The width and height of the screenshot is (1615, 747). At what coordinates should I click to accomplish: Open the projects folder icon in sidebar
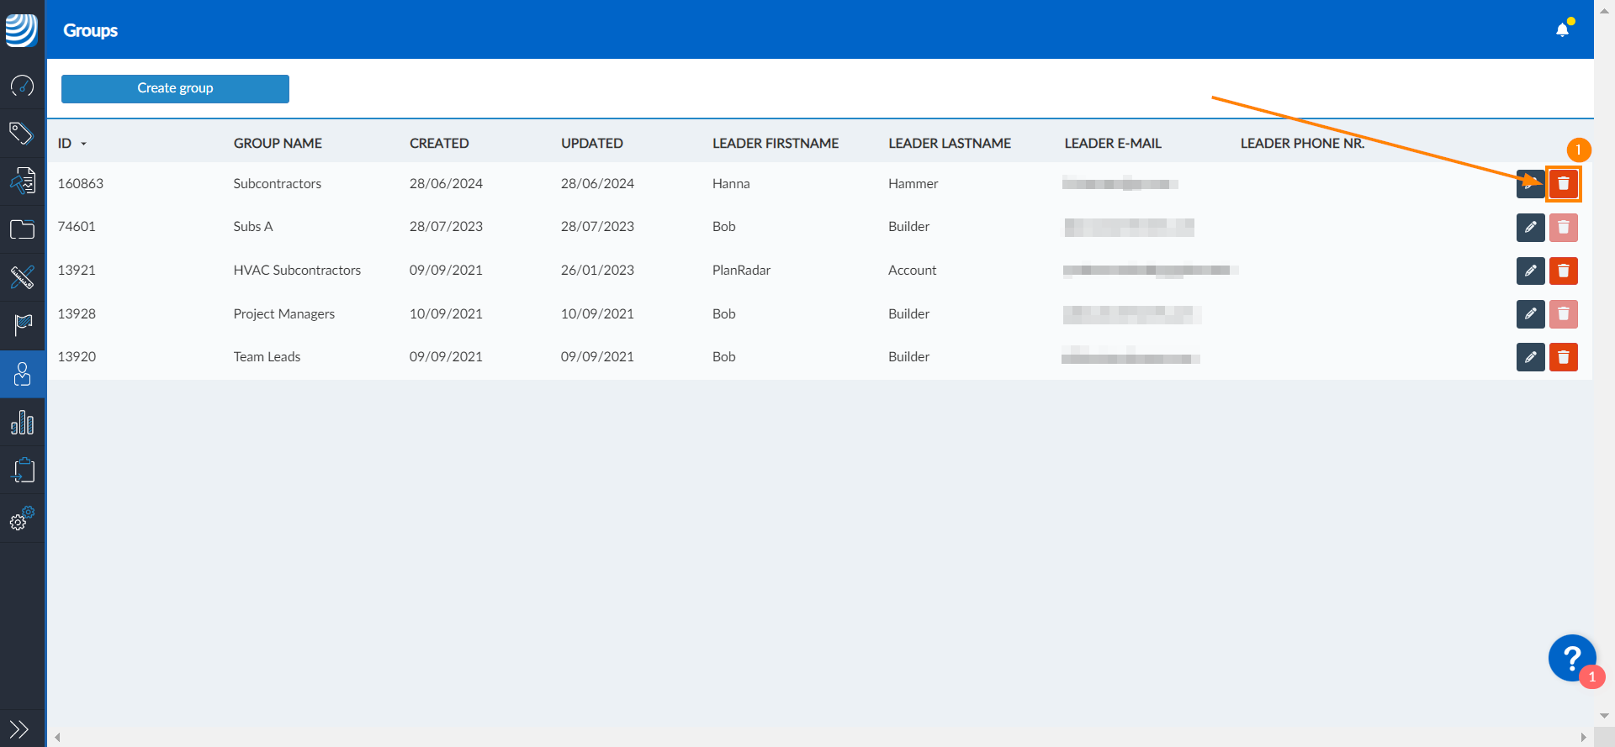22,229
